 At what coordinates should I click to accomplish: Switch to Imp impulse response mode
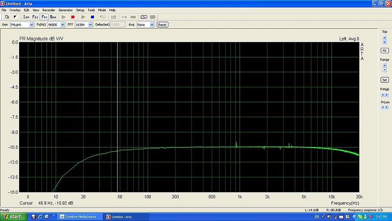(26, 17)
